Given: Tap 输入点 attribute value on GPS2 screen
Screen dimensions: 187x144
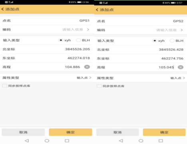Looking at the screenshot, I should 176,78.
